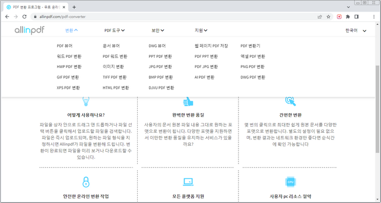Expand the 보안 dropdown menu
Viewport: 381px width, 203px height.
158,30
